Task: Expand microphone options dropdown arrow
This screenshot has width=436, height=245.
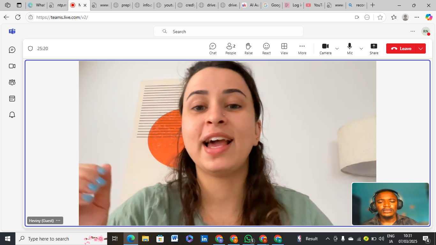Action: (x=361, y=48)
